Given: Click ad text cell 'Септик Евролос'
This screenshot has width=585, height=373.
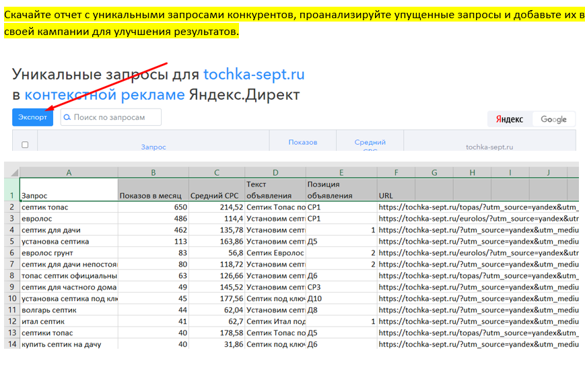Looking at the screenshot, I should (275, 253).
